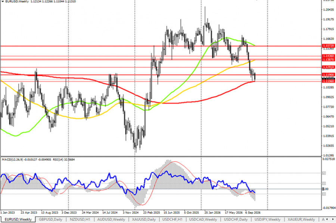The height and width of the screenshot is (223, 336).
Task: Click the -0.017904 indicator scale value
Action: tap(329, 208)
